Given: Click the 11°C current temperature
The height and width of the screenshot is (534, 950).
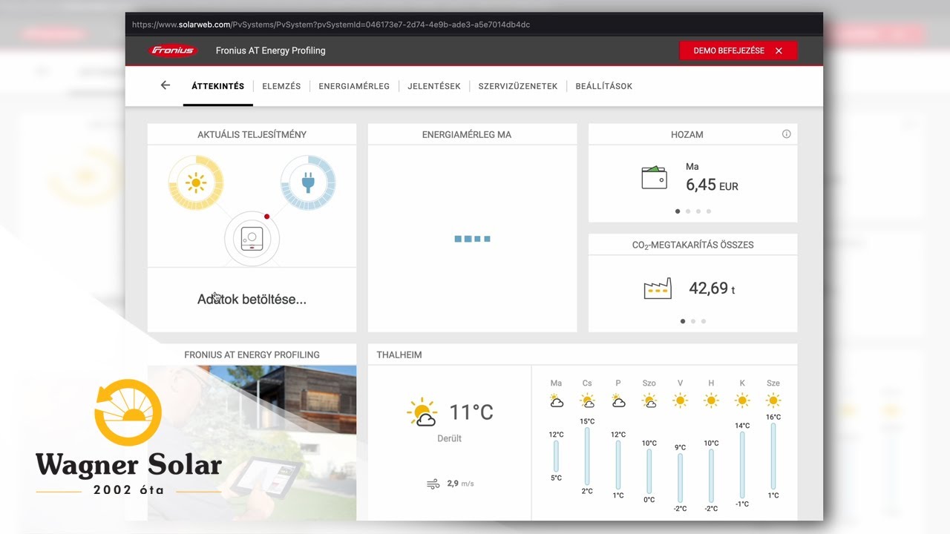Looking at the screenshot, I should (471, 412).
